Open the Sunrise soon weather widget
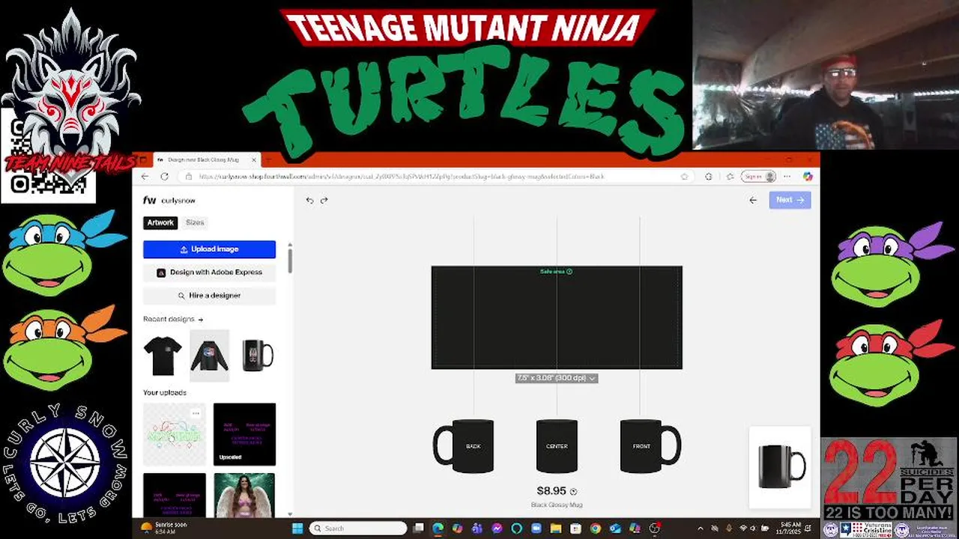 pos(163,528)
